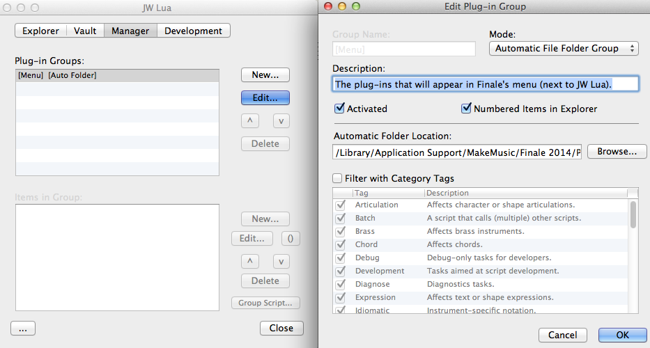Click Edit... for plug-in groups
Viewport: 650px width, 348px height.
click(x=265, y=97)
